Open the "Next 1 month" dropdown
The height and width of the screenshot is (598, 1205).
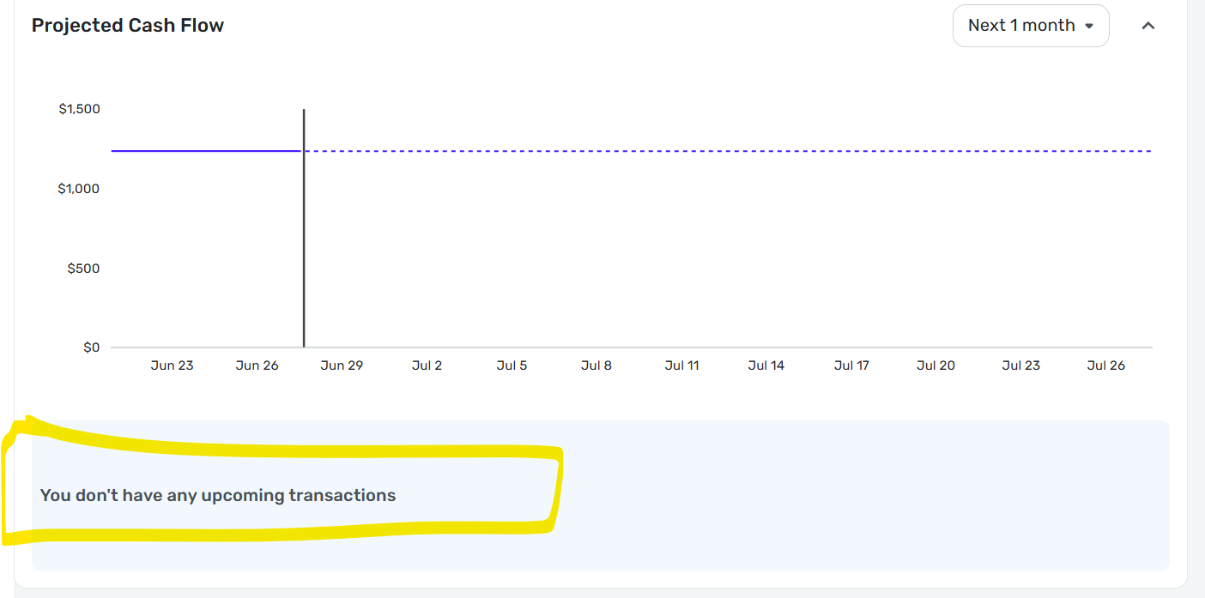coord(1031,26)
